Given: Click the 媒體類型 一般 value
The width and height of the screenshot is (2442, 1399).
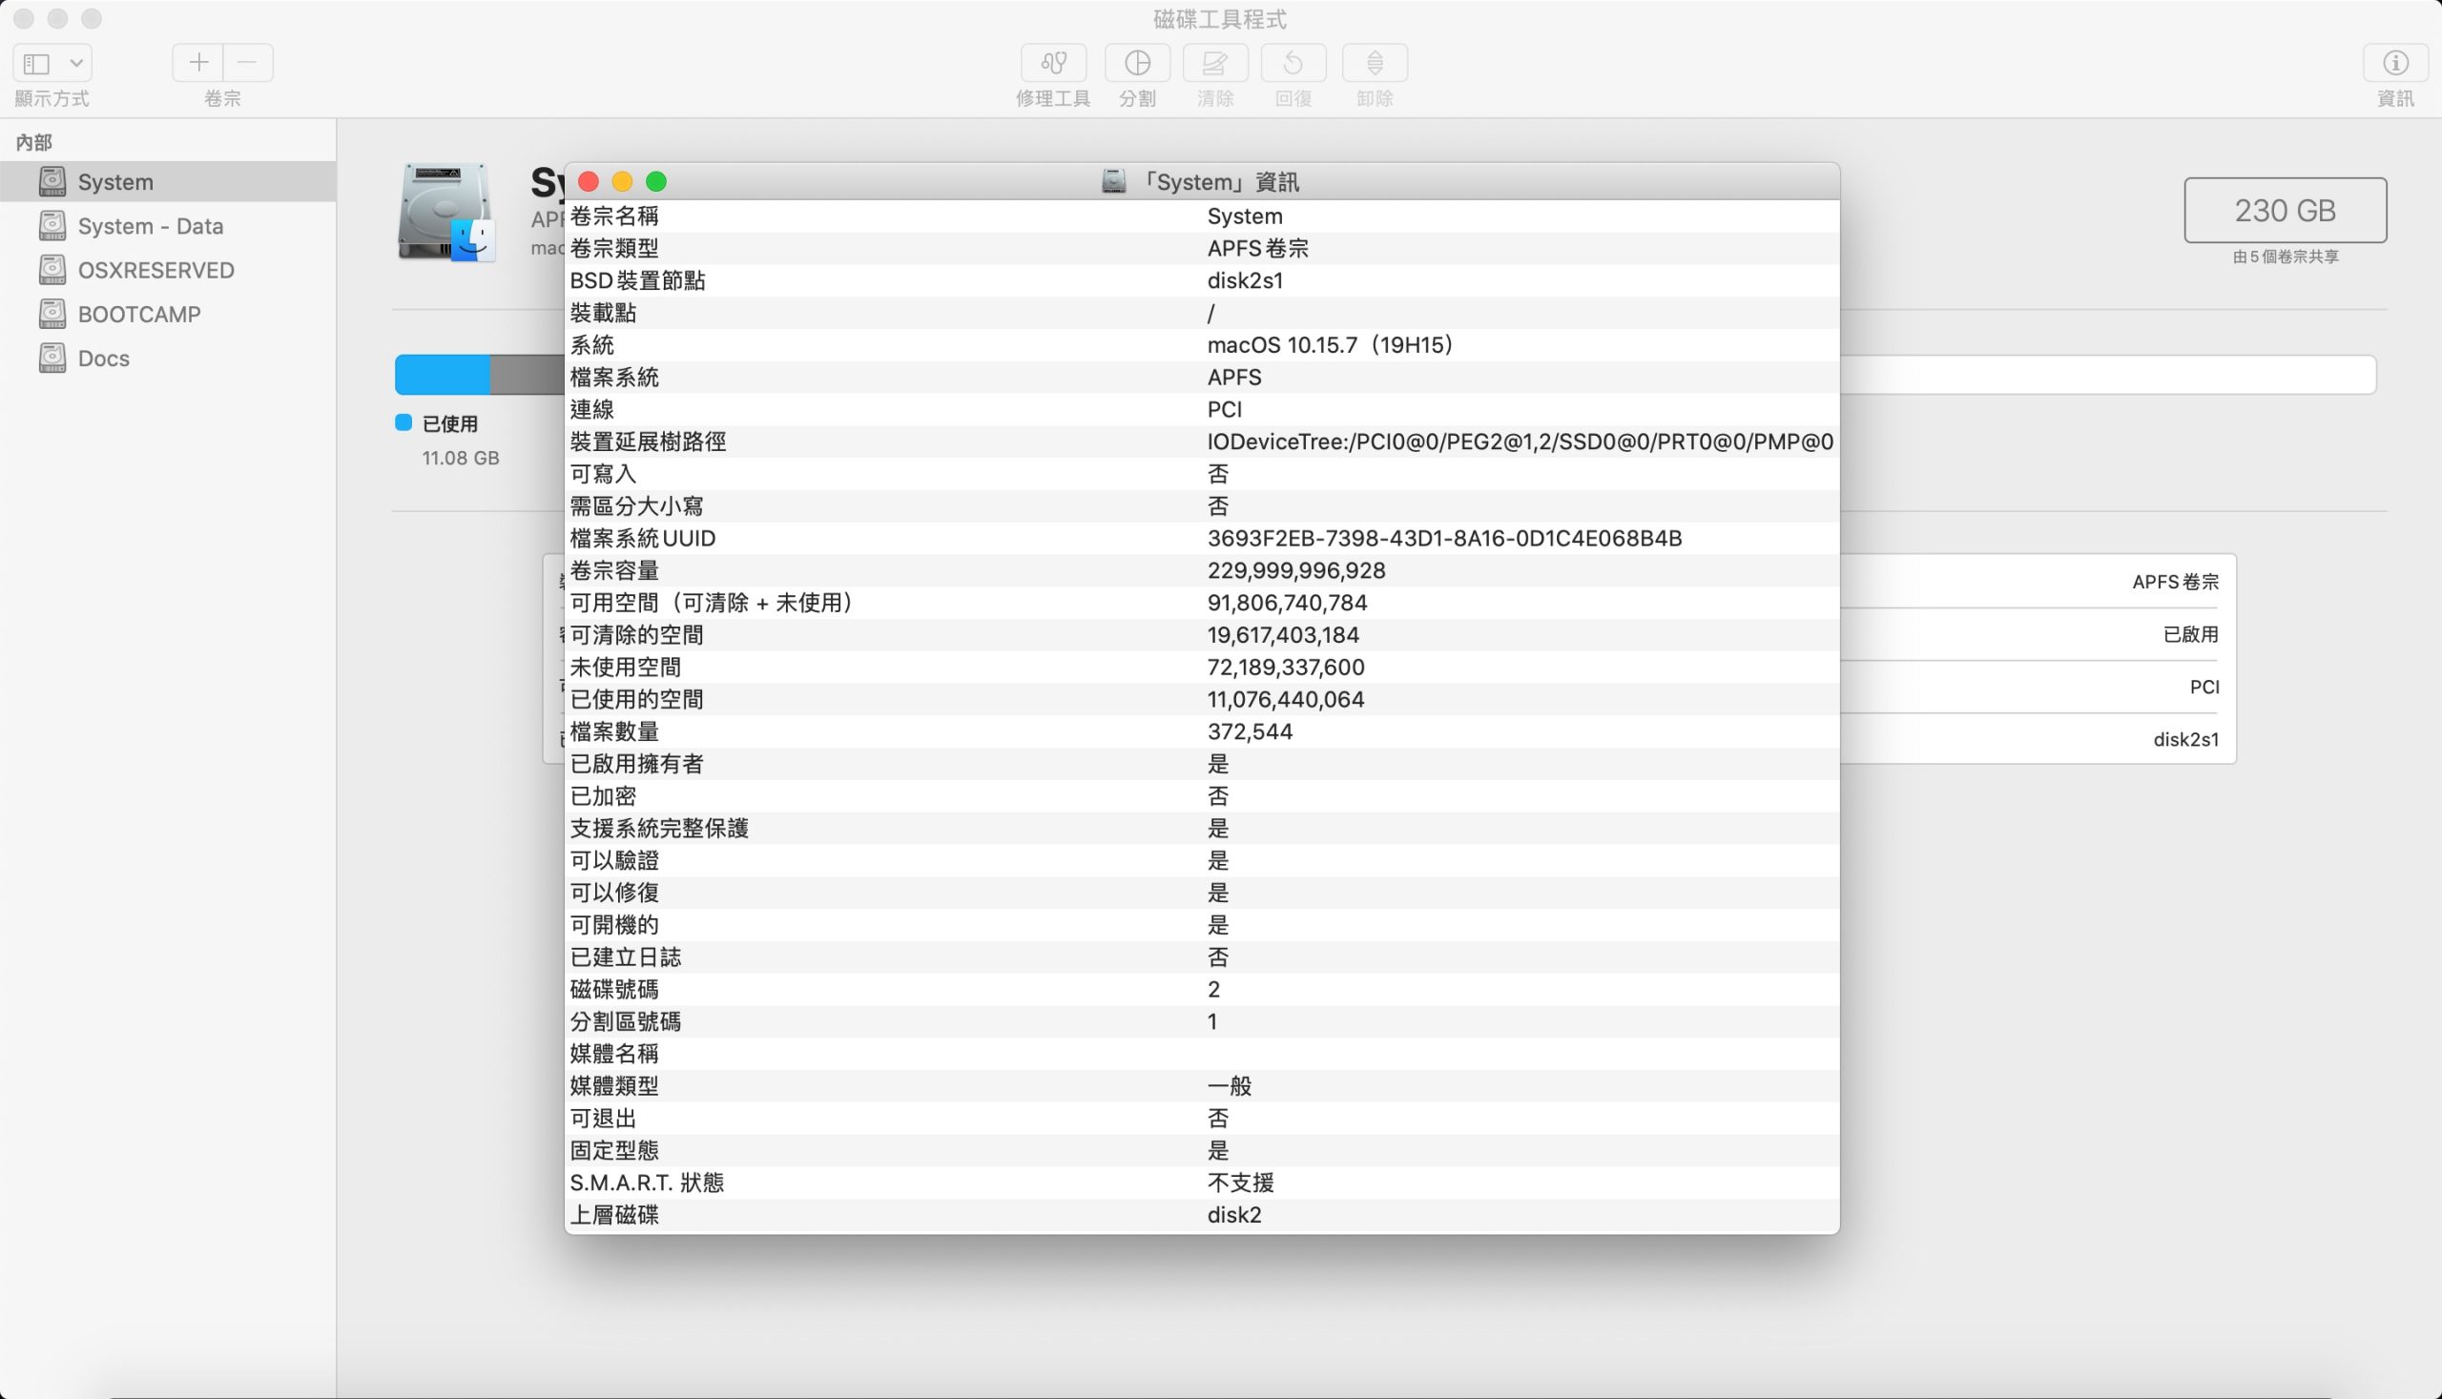Looking at the screenshot, I should (x=1230, y=1086).
